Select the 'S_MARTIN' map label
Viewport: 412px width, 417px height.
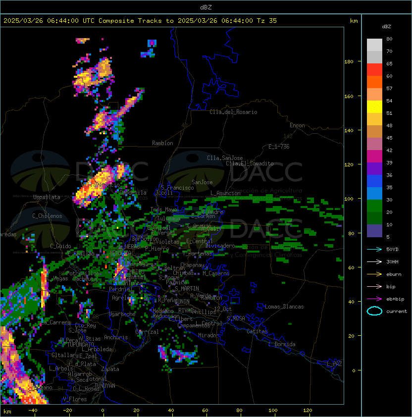pos(187,288)
